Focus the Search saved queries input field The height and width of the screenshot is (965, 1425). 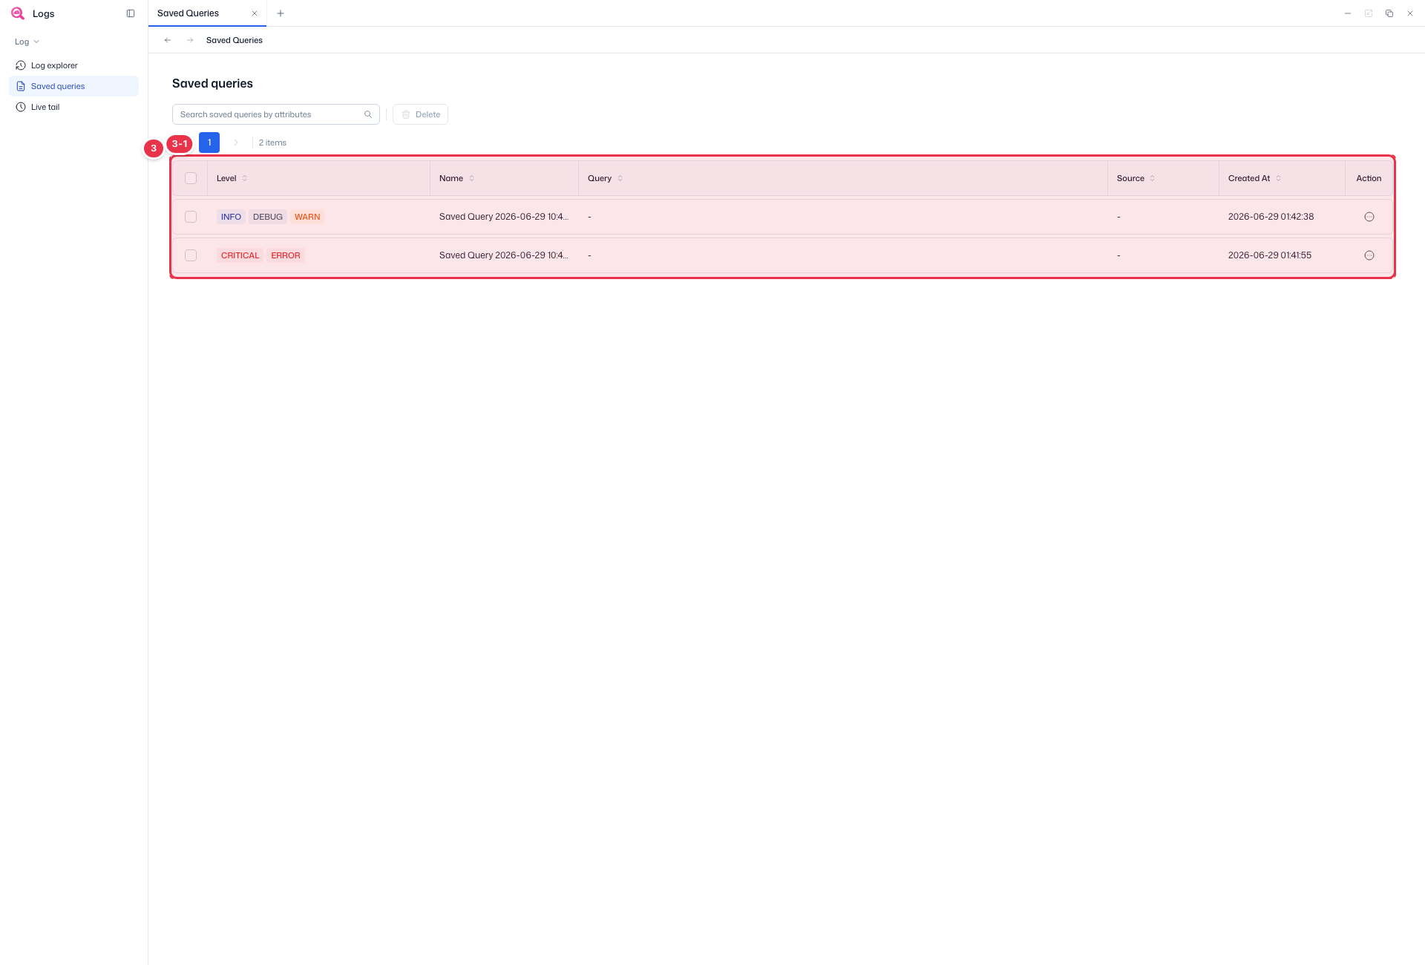point(276,114)
